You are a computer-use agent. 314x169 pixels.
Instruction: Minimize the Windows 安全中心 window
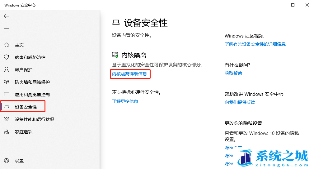coord(278,5)
